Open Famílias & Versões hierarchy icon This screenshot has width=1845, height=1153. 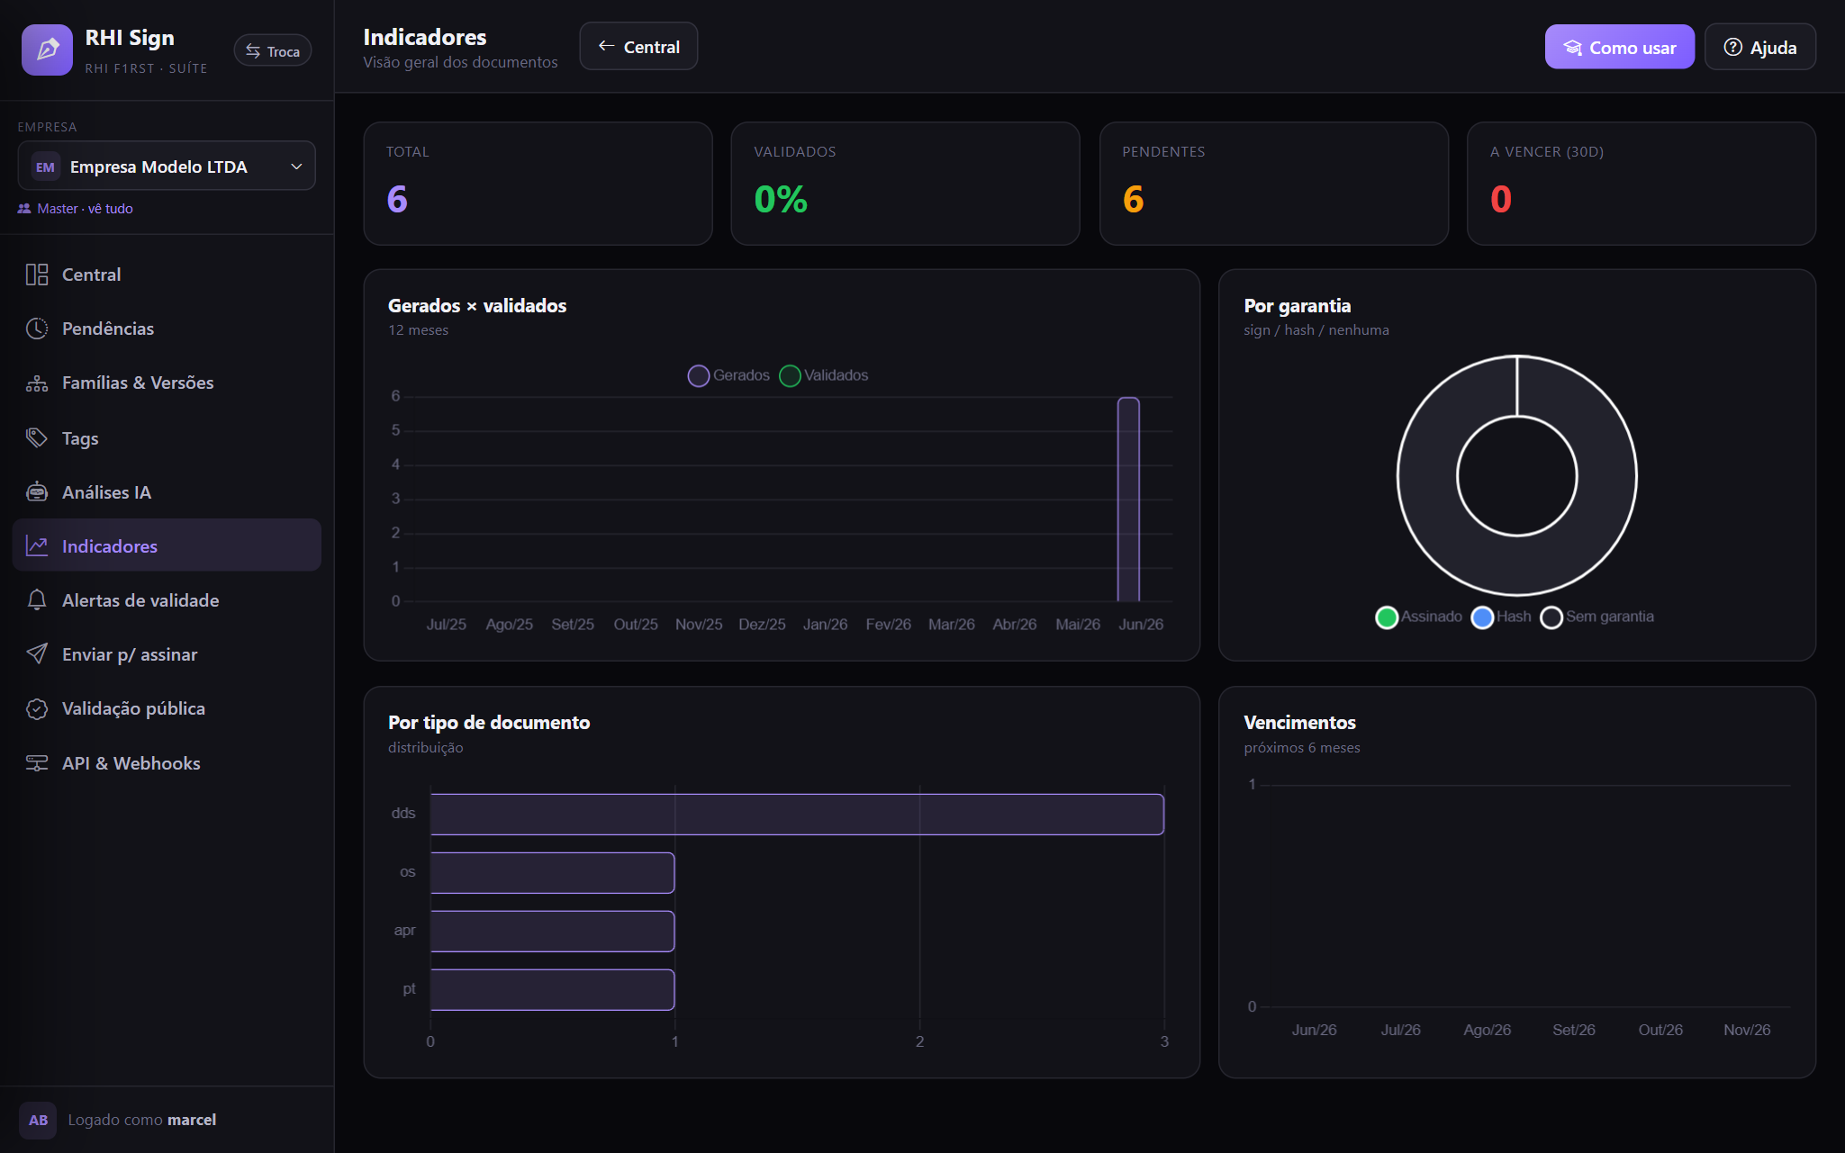(x=37, y=383)
